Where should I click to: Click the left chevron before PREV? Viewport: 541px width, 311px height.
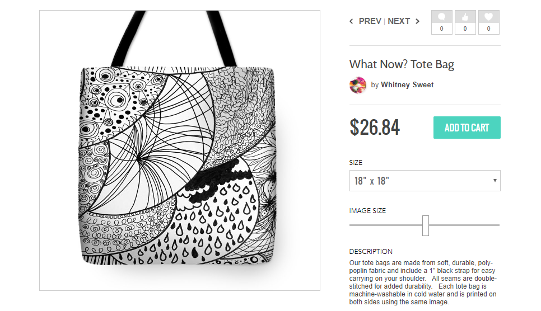(352, 21)
